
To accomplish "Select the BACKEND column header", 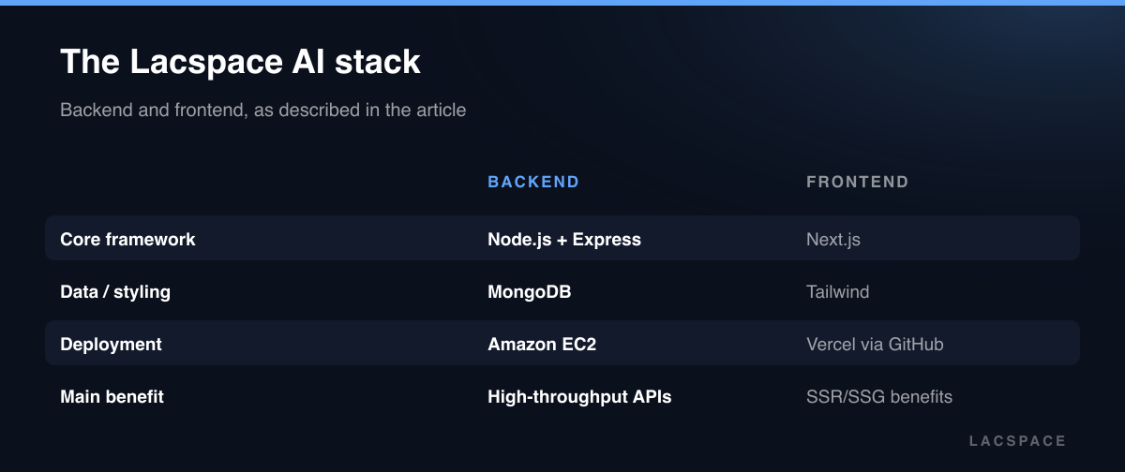I will point(533,182).
